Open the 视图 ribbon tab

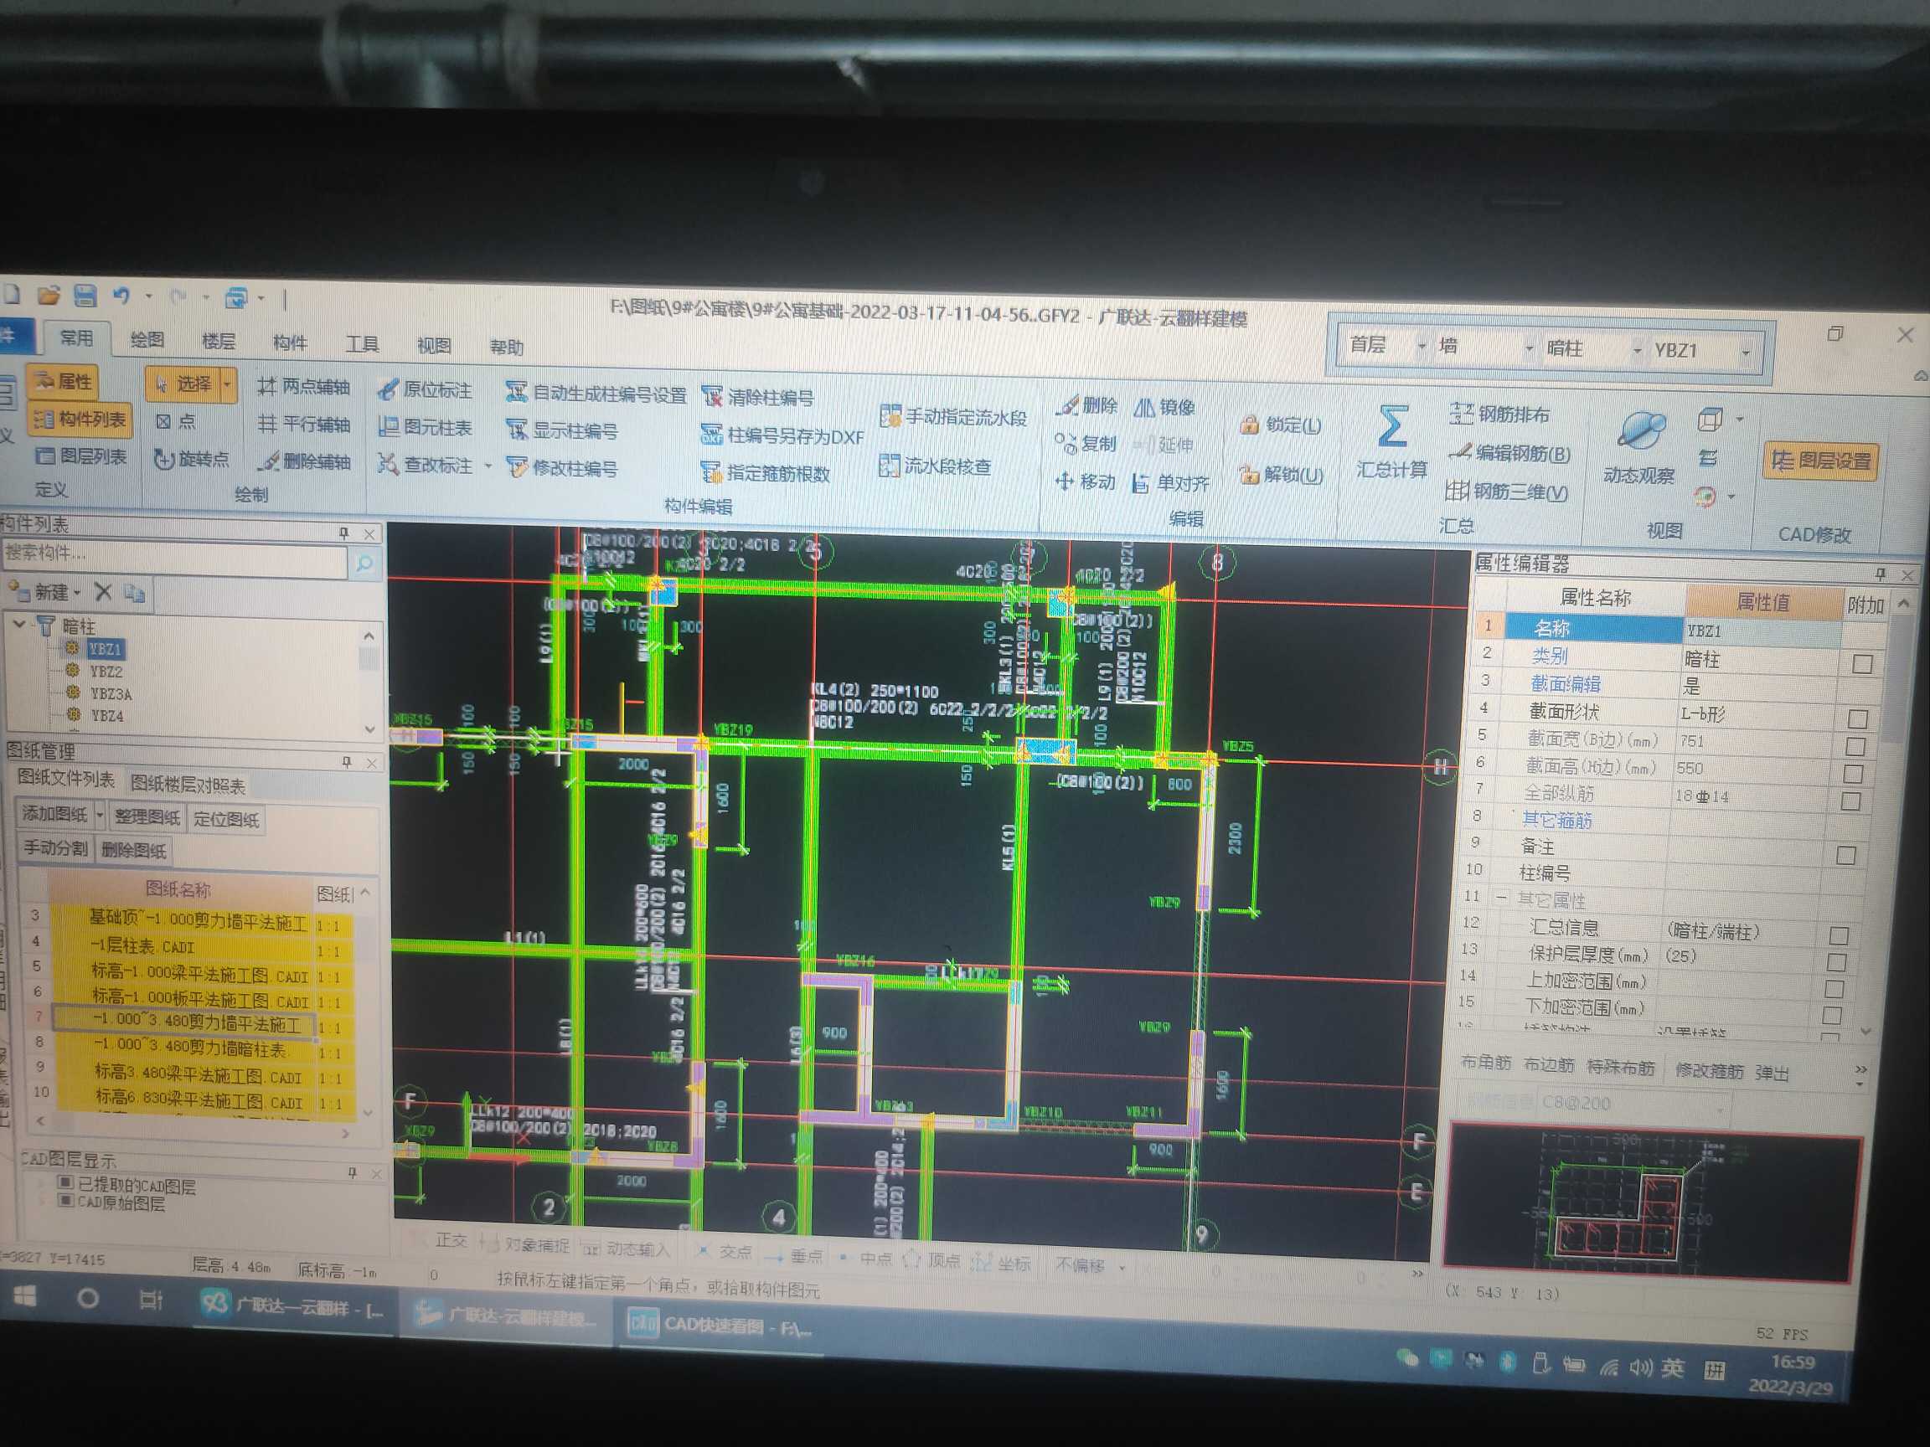coord(434,345)
